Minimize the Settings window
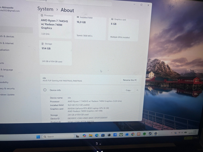 point(134,4)
